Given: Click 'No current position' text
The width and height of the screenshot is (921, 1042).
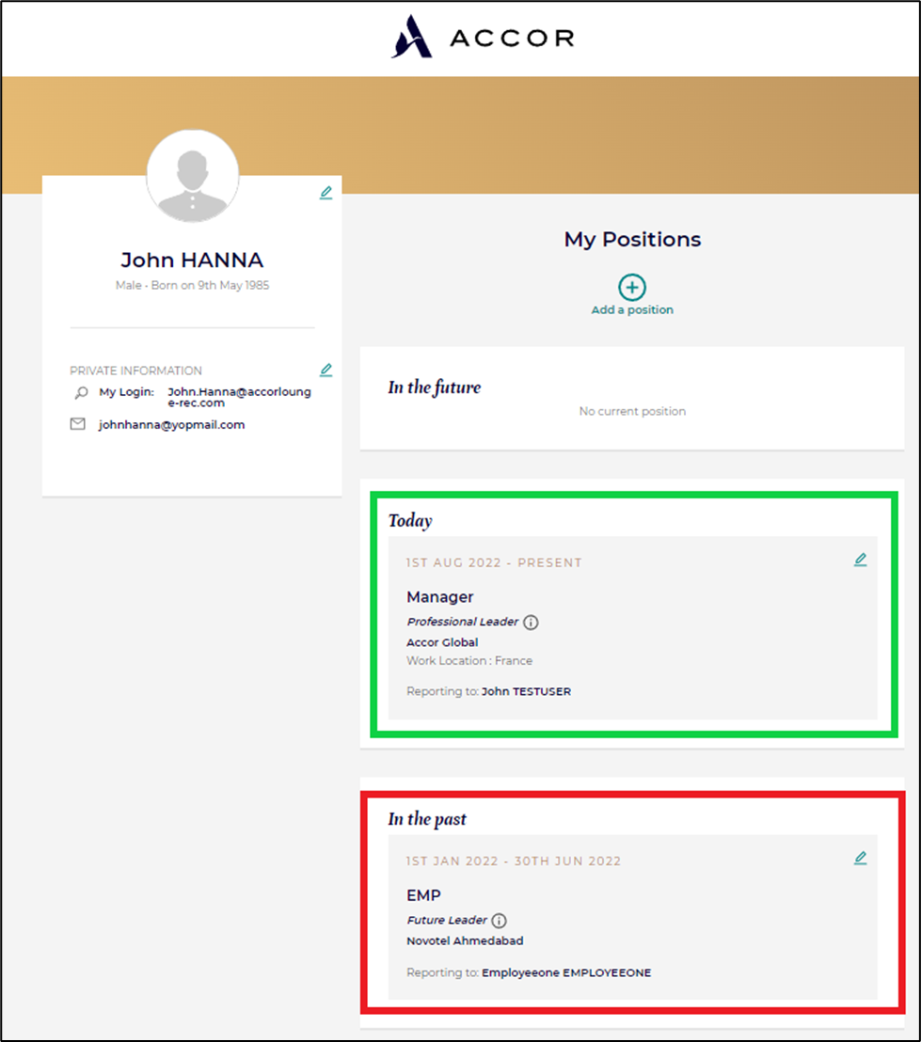Looking at the screenshot, I should click(632, 411).
